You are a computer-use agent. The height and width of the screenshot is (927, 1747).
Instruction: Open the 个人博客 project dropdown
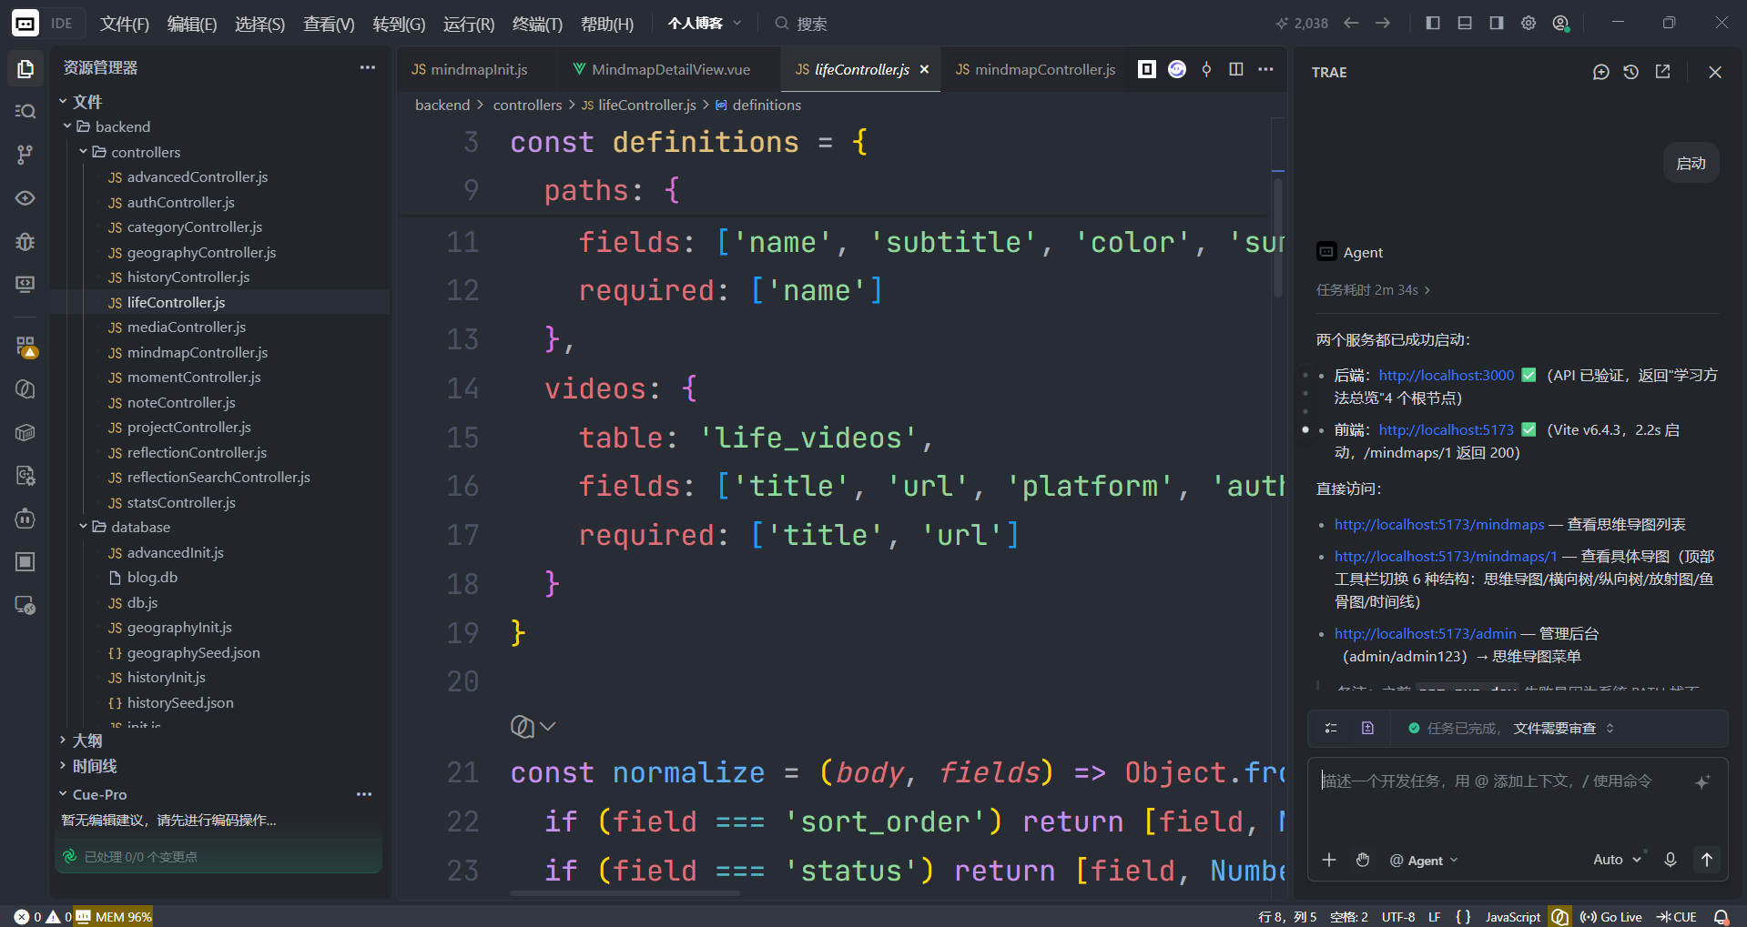705,23
